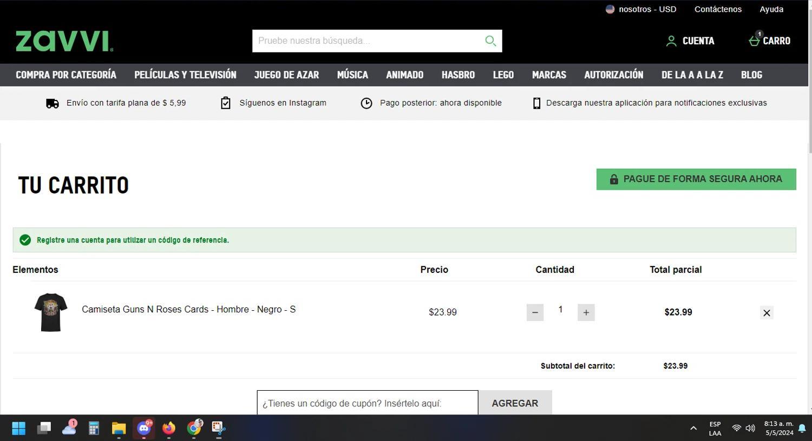
Task: Click the volume speaker icon
Action: click(x=750, y=429)
